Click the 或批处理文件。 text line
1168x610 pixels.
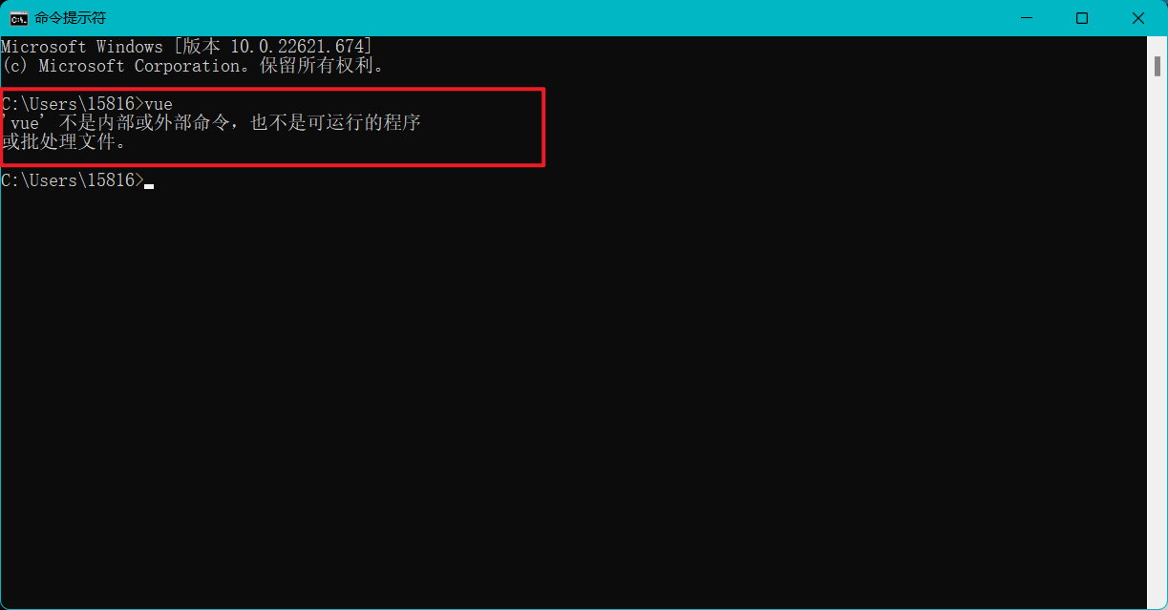pyautogui.click(x=63, y=142)
